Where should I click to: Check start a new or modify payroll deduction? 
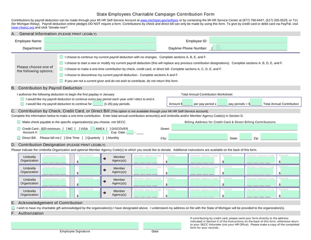pyautogui.click(x=61, y=63)
